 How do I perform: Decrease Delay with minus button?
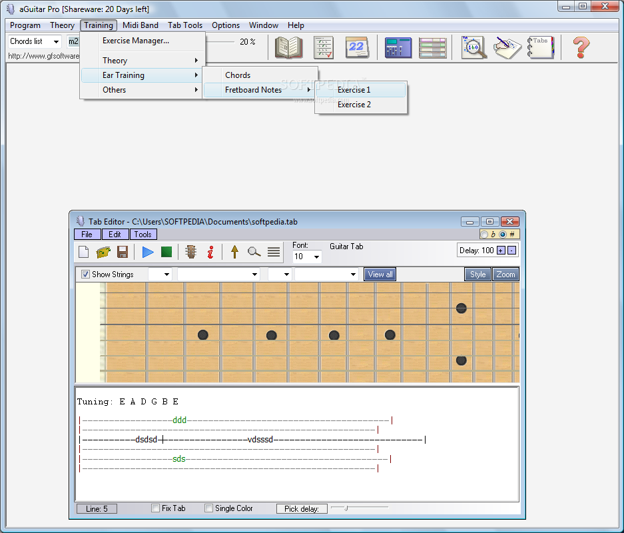pyautogui.click(x=512, y=251)
